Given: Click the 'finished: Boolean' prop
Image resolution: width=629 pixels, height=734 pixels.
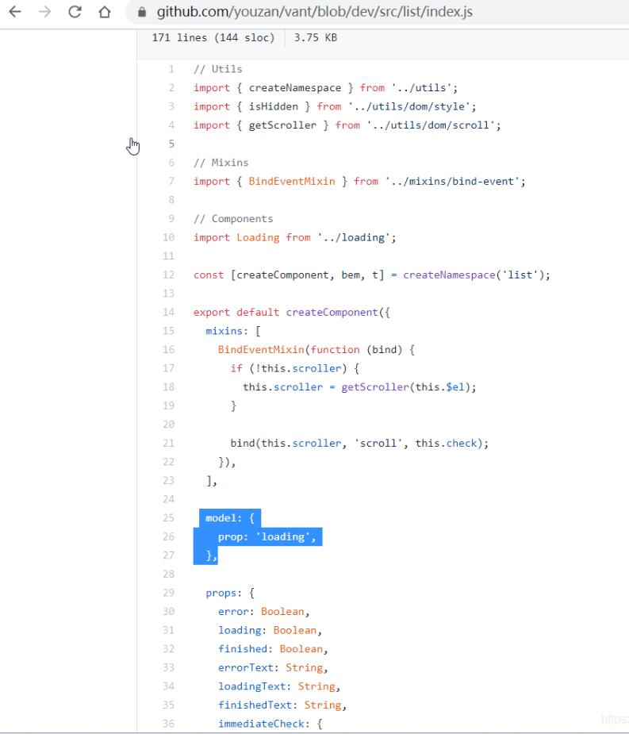Looking at the screenshot, I should tap(270, 649).
